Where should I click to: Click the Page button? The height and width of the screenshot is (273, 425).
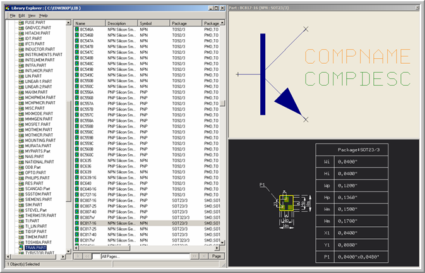pos(217,256)
